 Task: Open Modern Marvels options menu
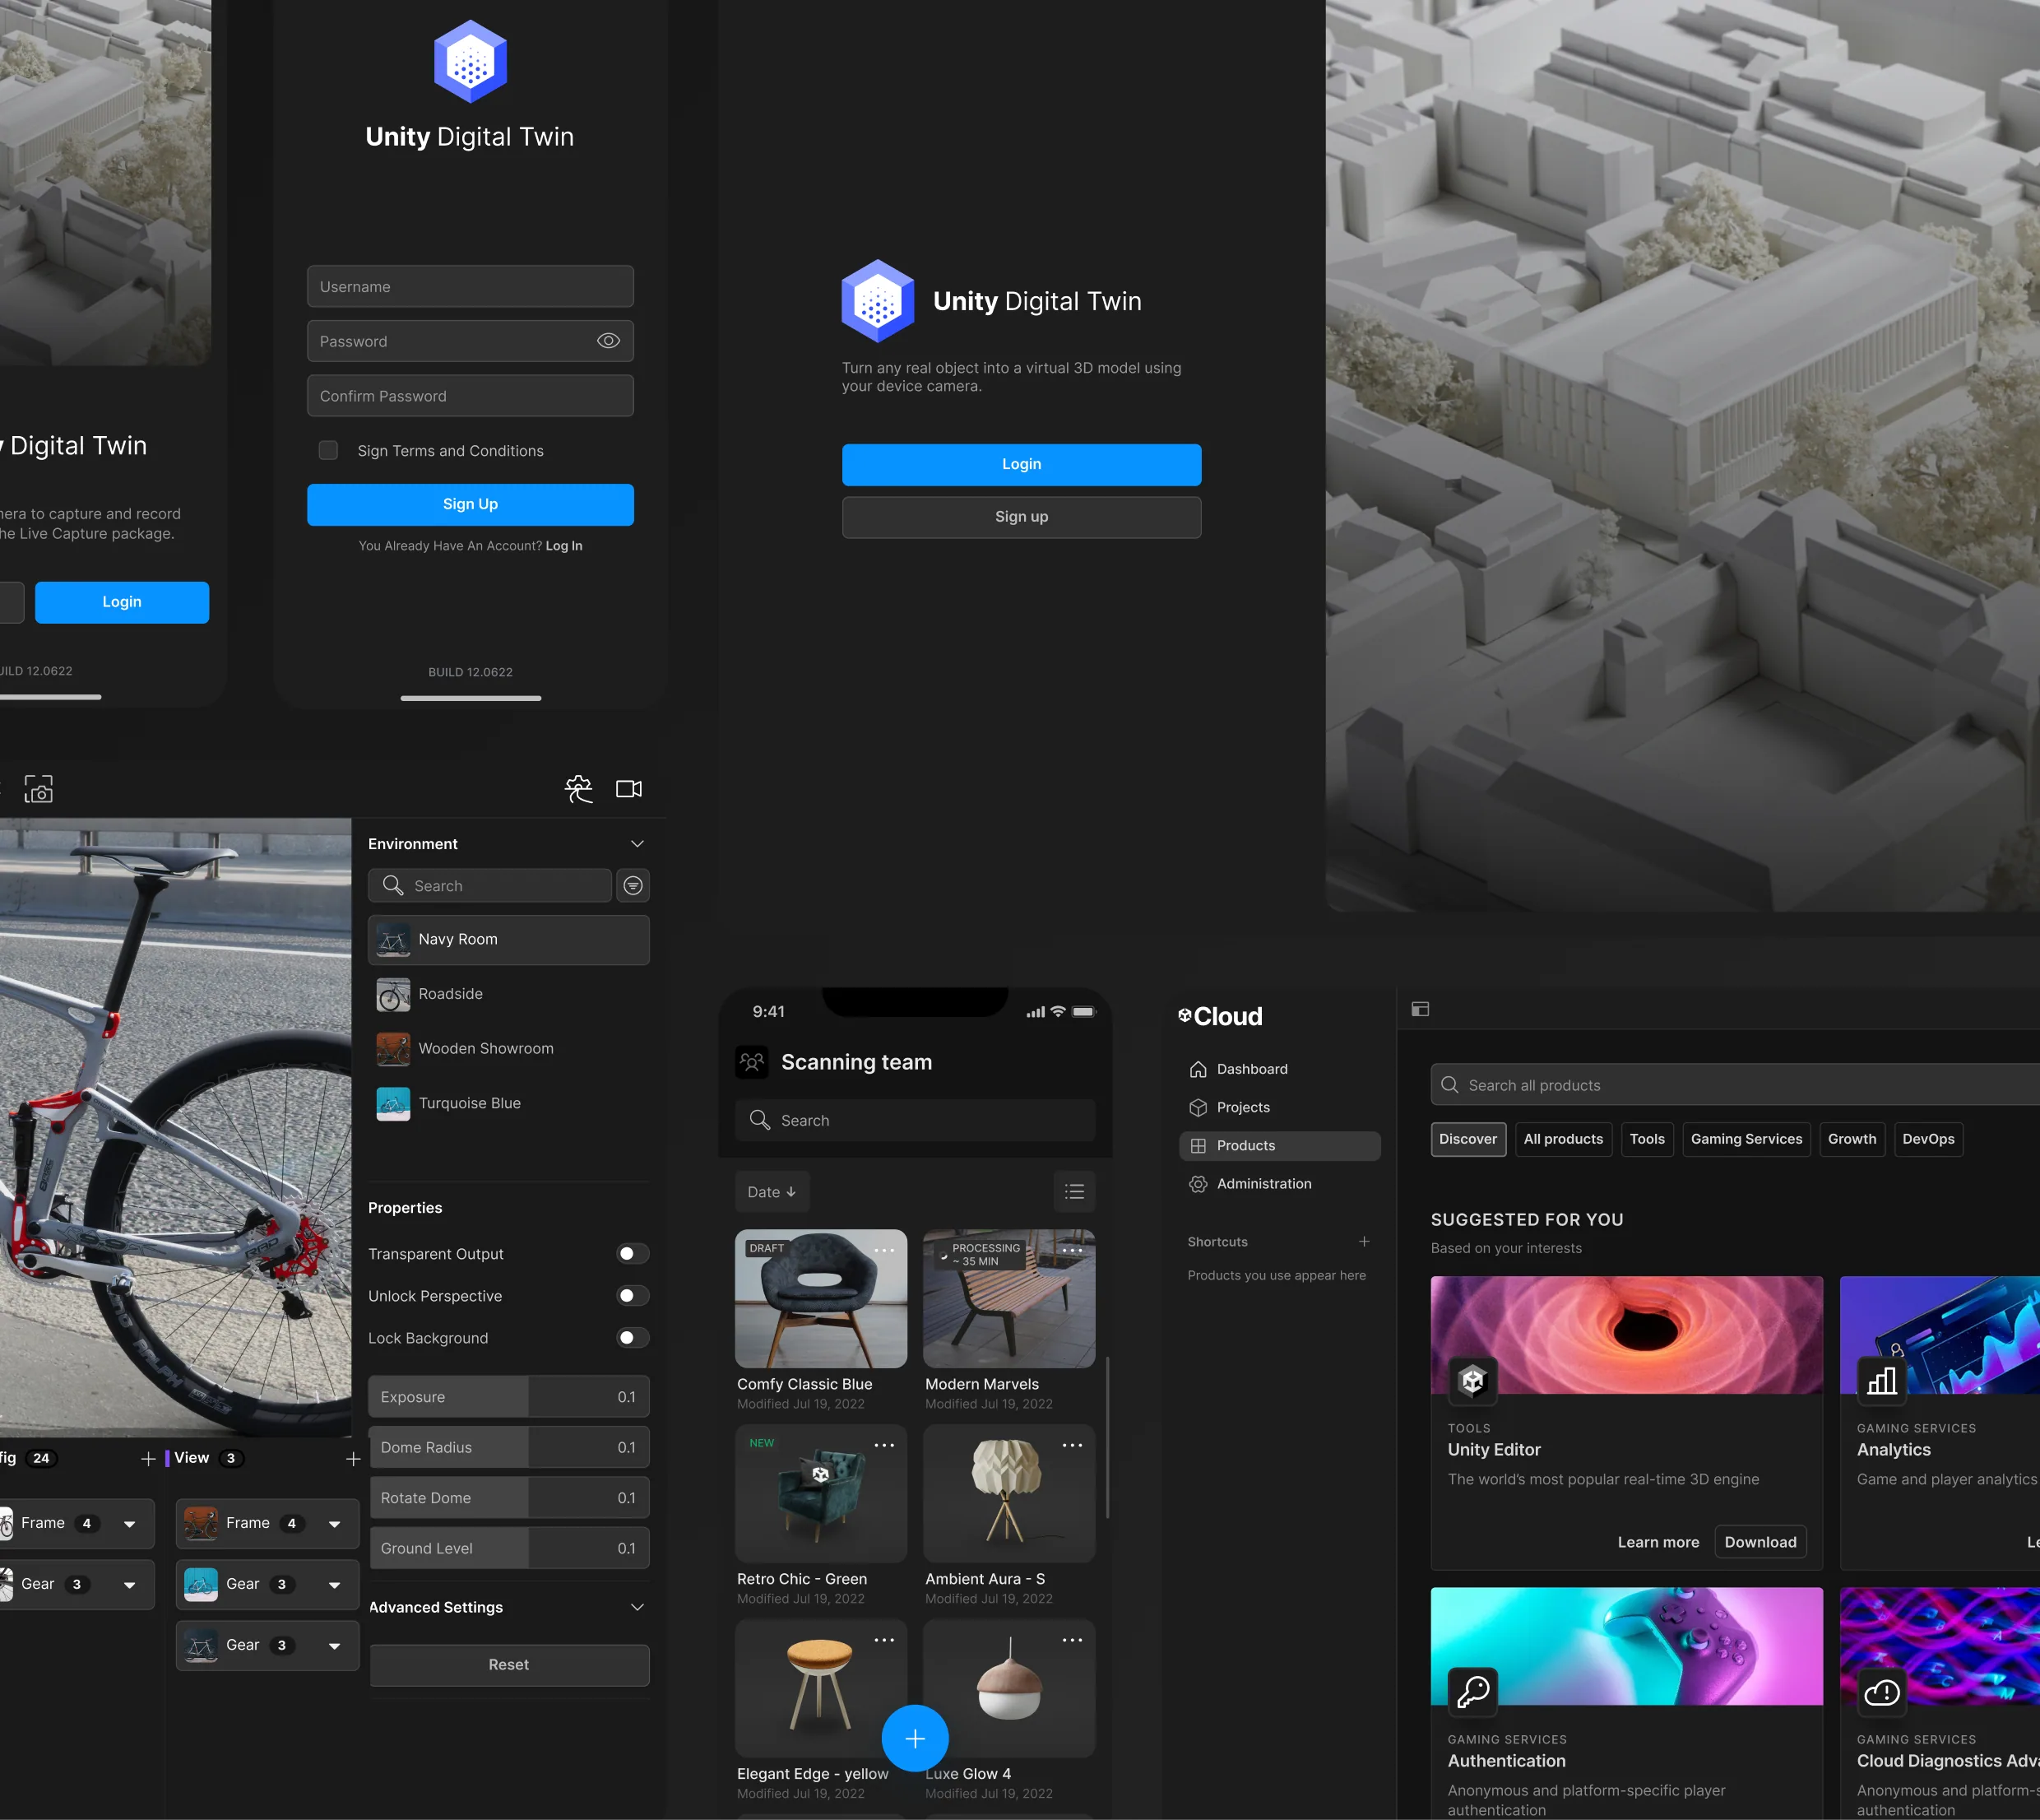coord(1073,1250)
